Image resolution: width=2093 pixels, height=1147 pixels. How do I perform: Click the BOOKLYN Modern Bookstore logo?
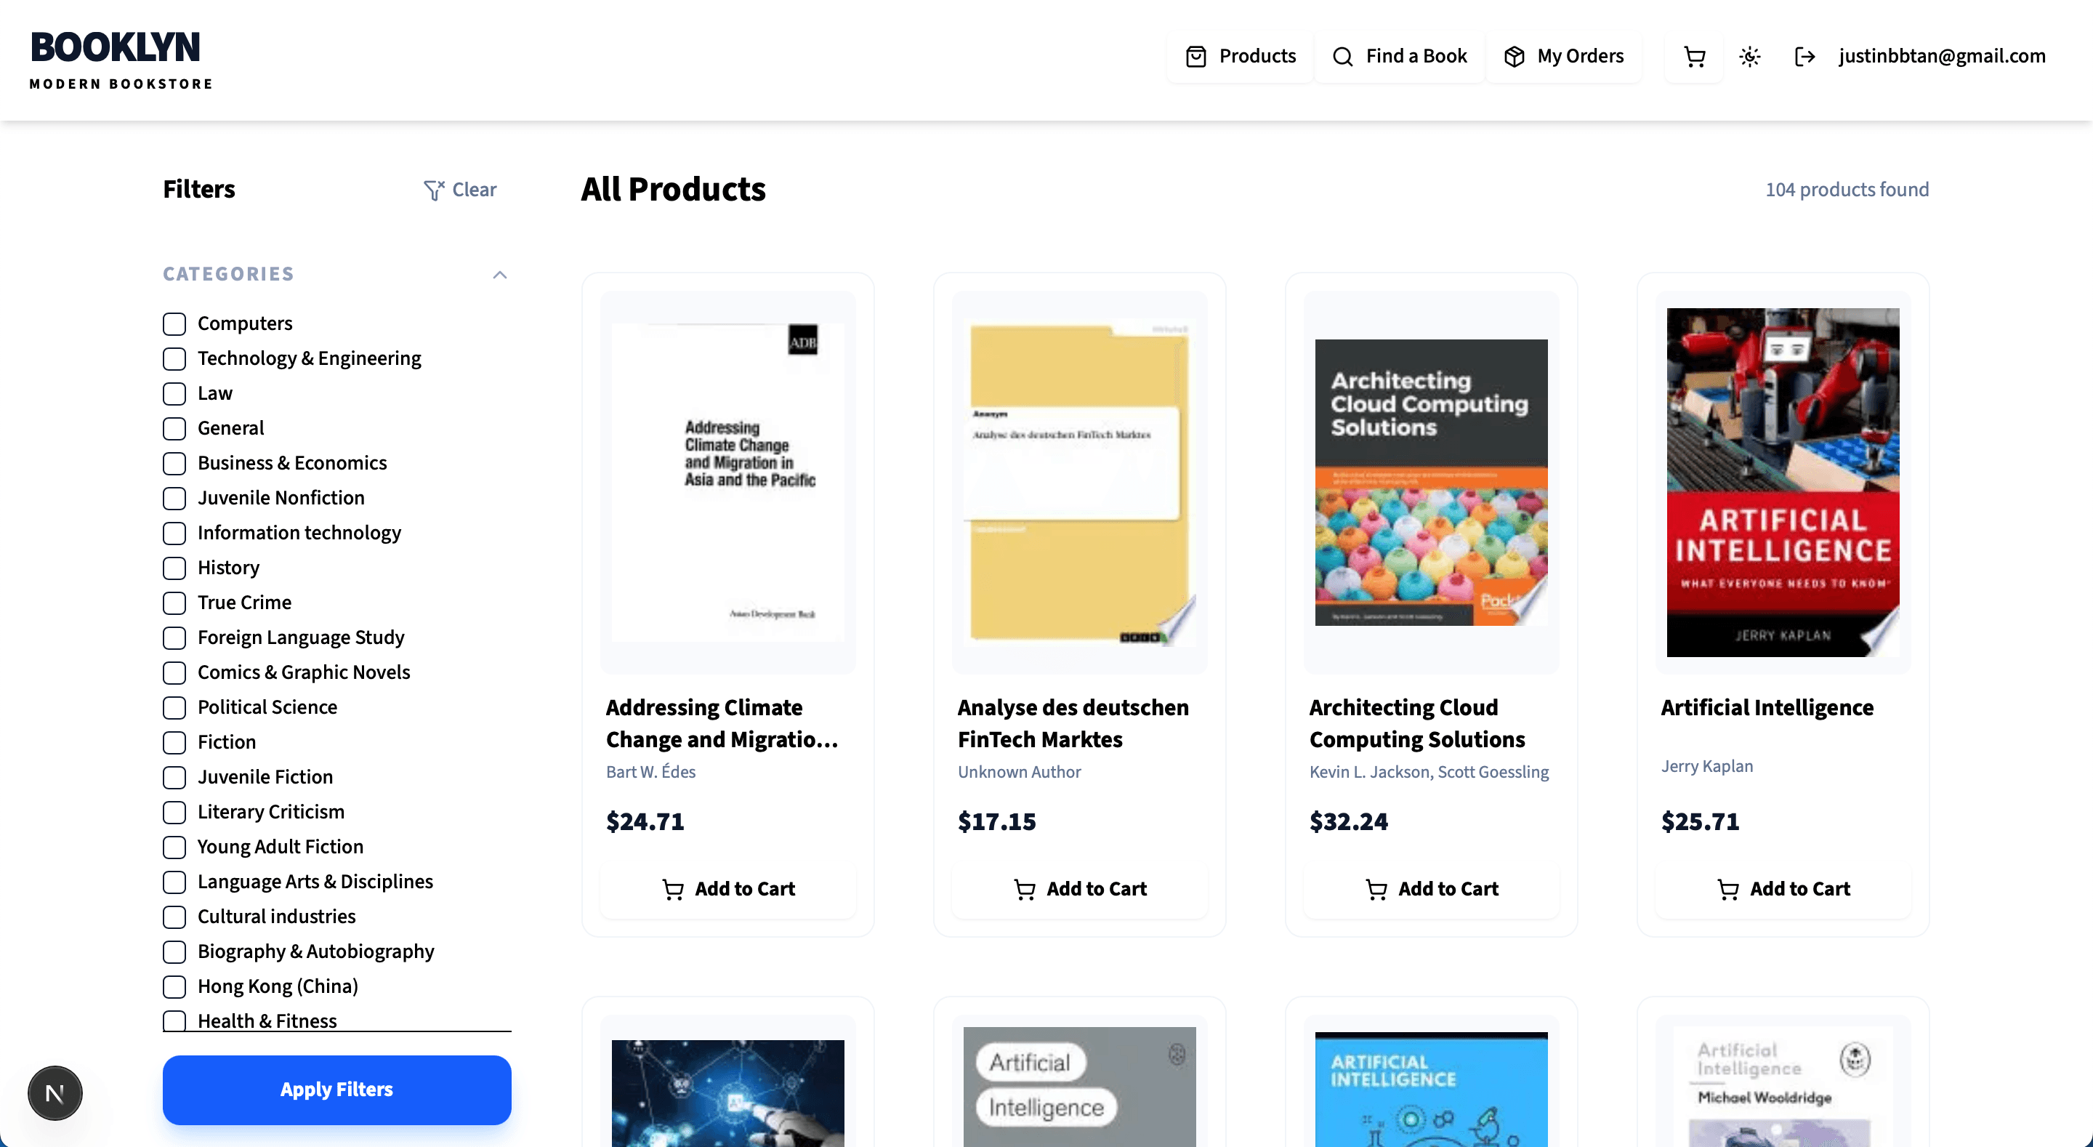(x=120, y=60)
